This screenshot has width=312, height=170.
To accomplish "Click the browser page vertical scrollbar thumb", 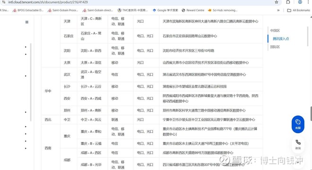I will point(311,114).
